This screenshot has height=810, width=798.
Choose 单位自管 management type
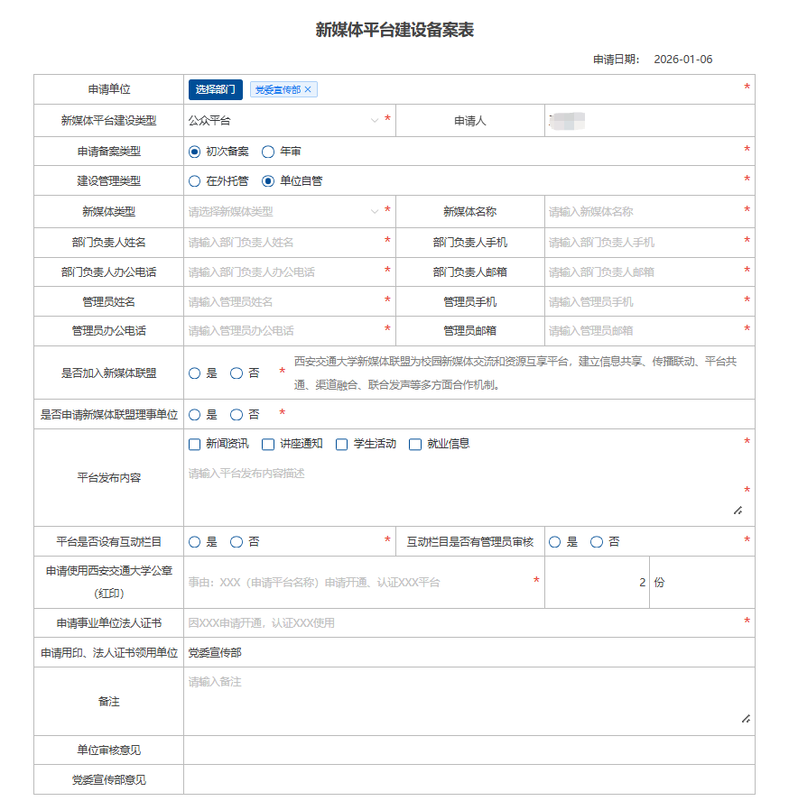pyautogui.click(x=268, y=181)
